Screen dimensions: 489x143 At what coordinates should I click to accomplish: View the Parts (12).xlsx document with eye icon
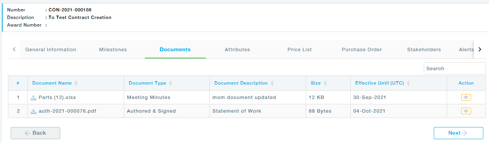(x=466, y=97)
